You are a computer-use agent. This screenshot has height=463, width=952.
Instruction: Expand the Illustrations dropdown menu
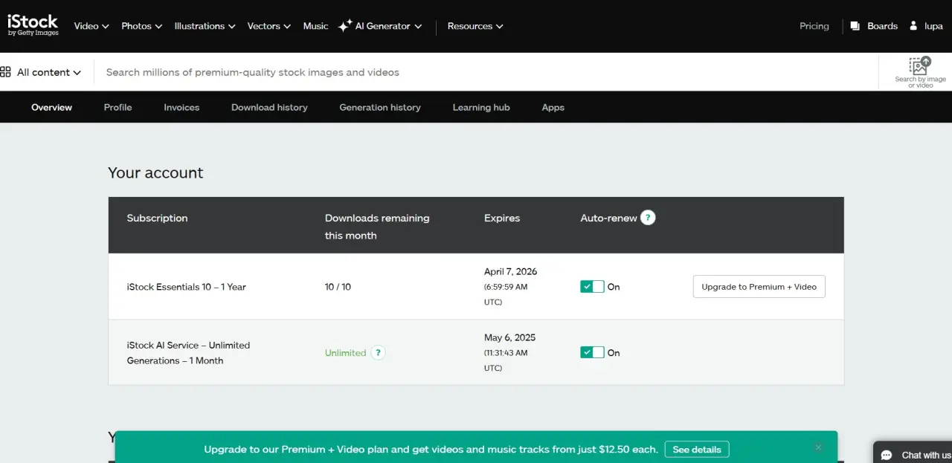point(205,26)
